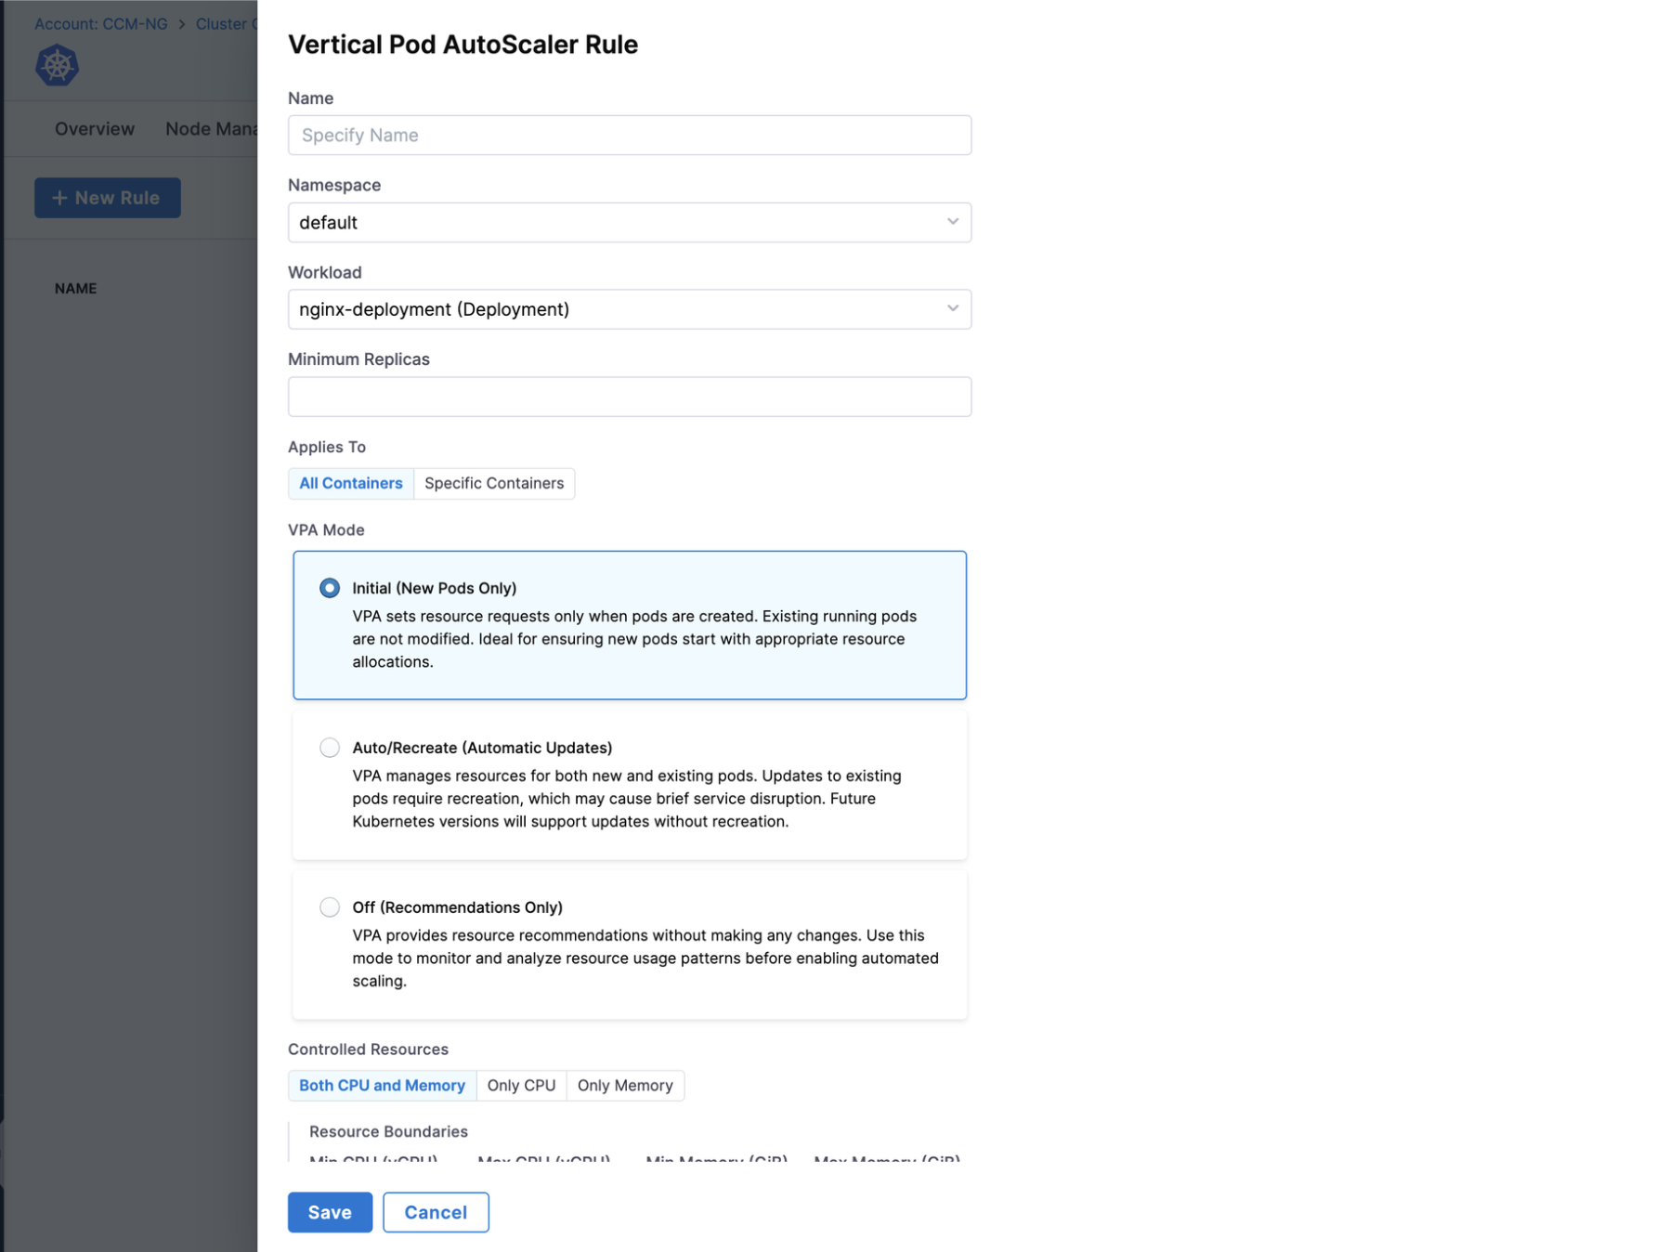
Task: Choose Off (Recommendations Only) radio option
Action: coord(330,907)
